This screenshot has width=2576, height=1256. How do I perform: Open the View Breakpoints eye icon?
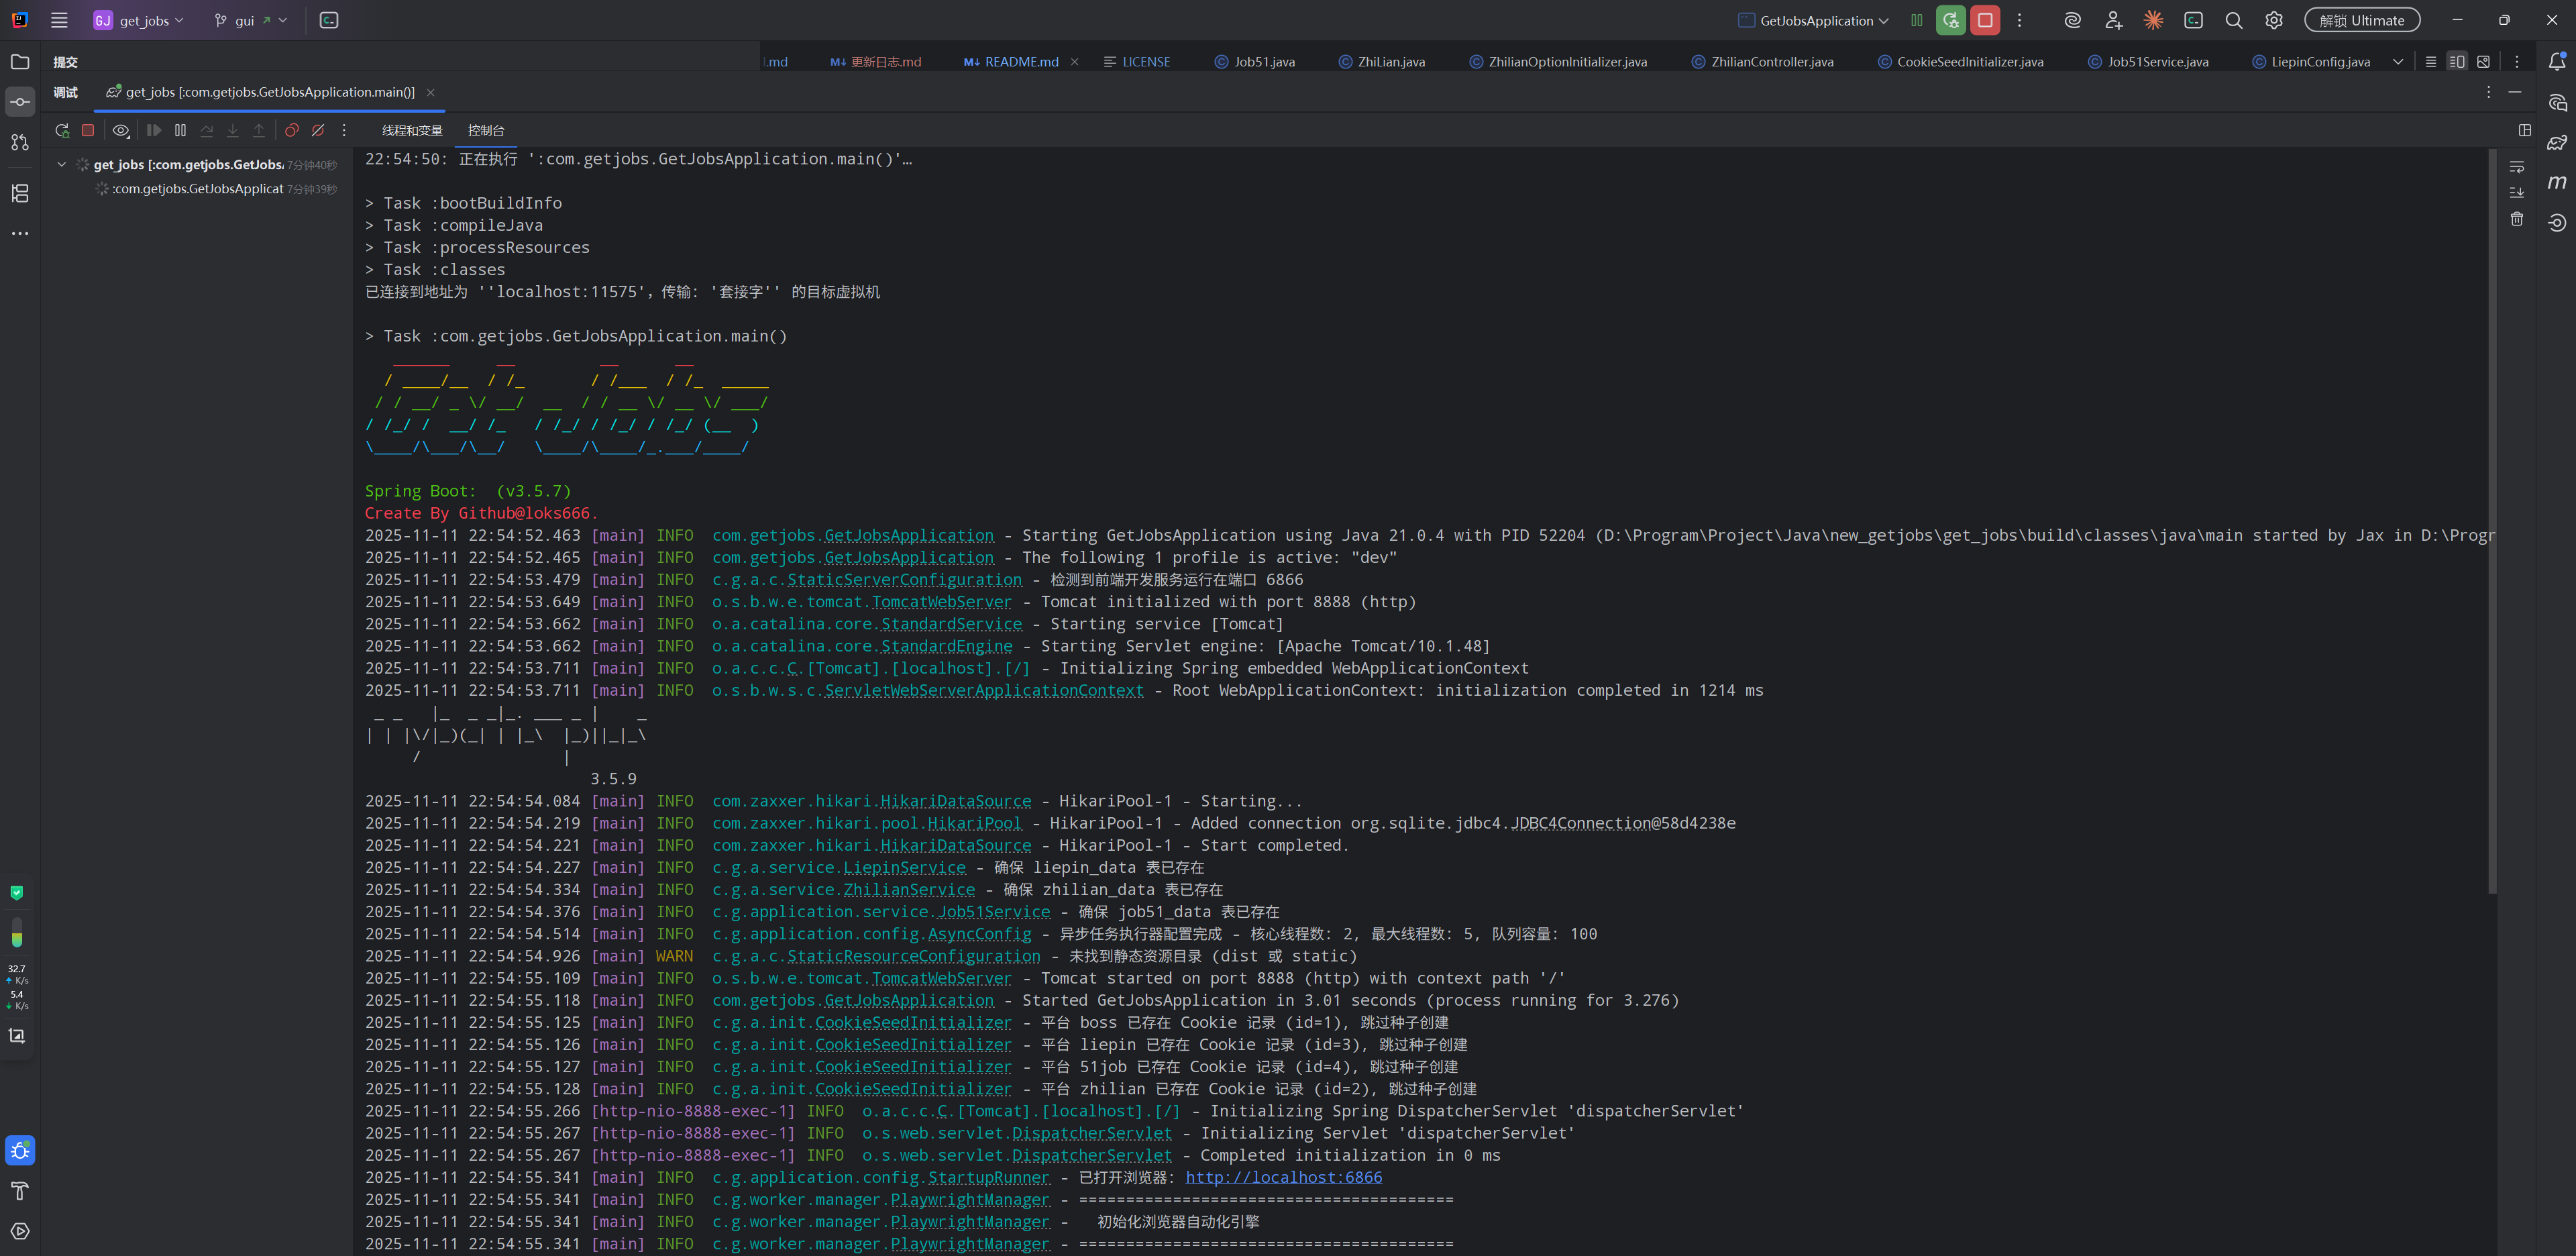point(121,130)
